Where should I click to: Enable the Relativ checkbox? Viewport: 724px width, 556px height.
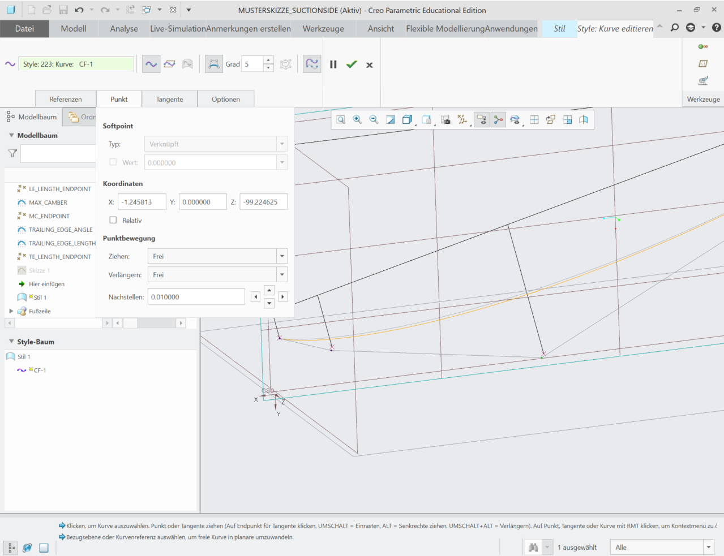(113, 220)
